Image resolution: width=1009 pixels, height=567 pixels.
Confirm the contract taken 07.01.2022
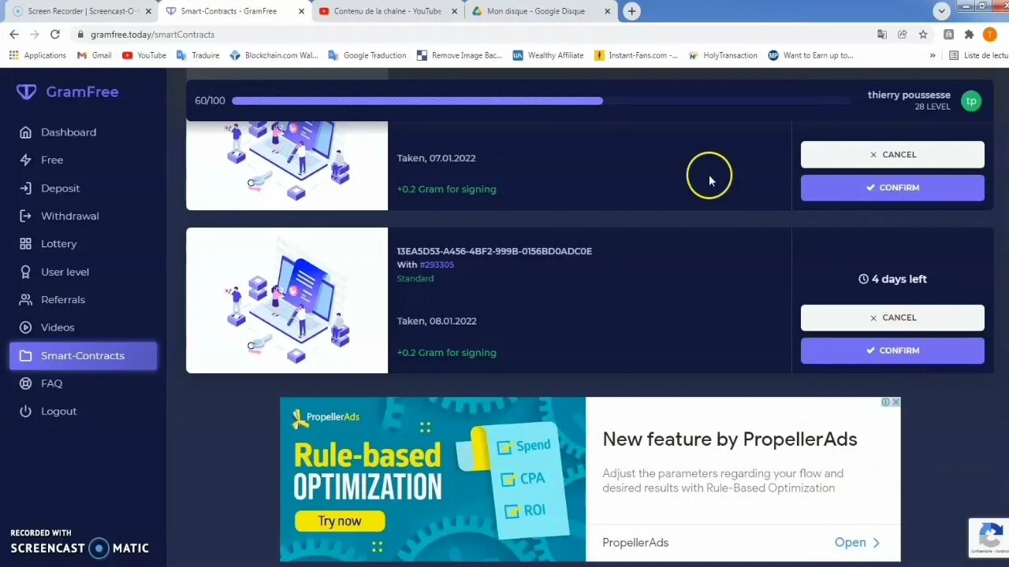pos(892,187)
